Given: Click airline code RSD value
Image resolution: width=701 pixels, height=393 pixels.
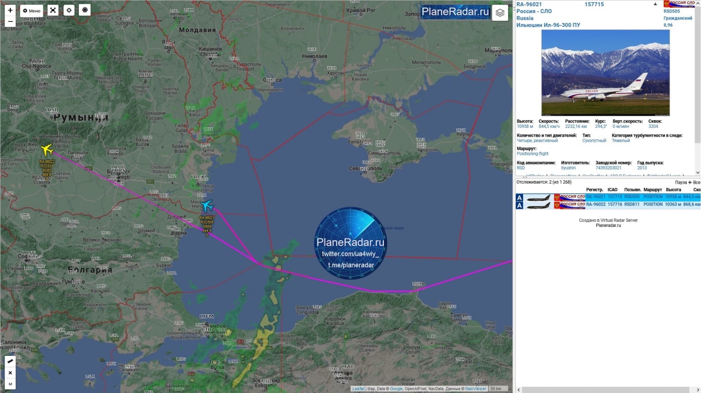Looking at the screenshot, I should pos(521,168).
